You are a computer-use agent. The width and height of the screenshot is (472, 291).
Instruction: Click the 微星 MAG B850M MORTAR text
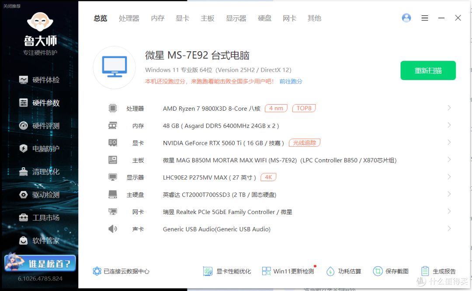pyautogui.click(x=280, y=160)
